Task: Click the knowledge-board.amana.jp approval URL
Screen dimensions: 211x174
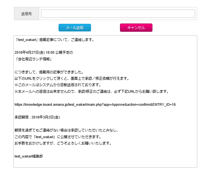Action: click(95, 104)
